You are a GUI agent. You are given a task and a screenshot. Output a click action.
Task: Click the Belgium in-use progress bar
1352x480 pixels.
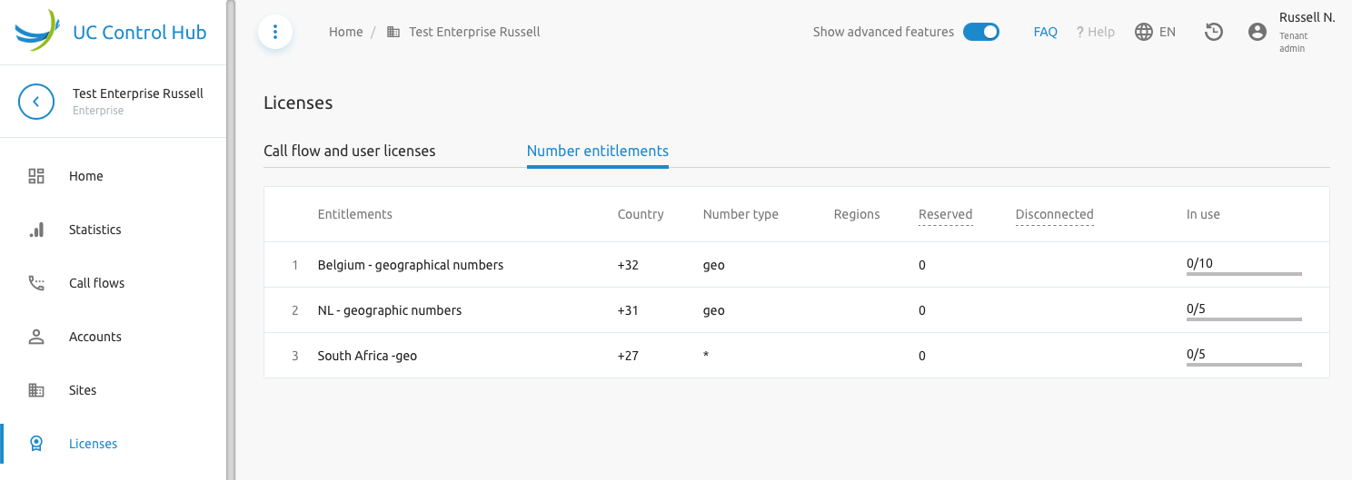tap(1244, 273)
